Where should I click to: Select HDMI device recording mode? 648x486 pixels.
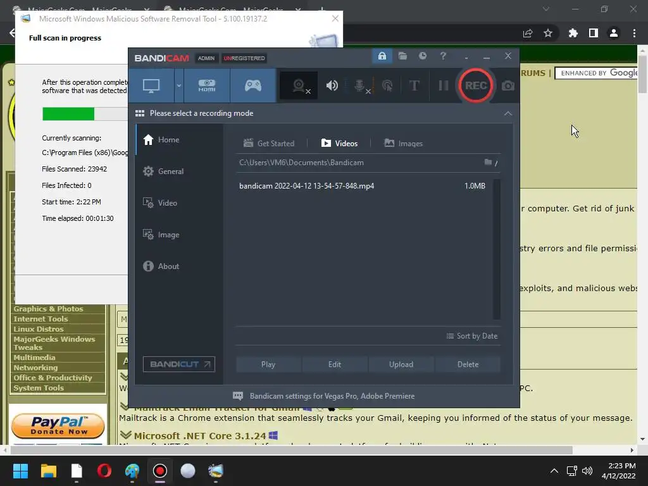point(207,85)
